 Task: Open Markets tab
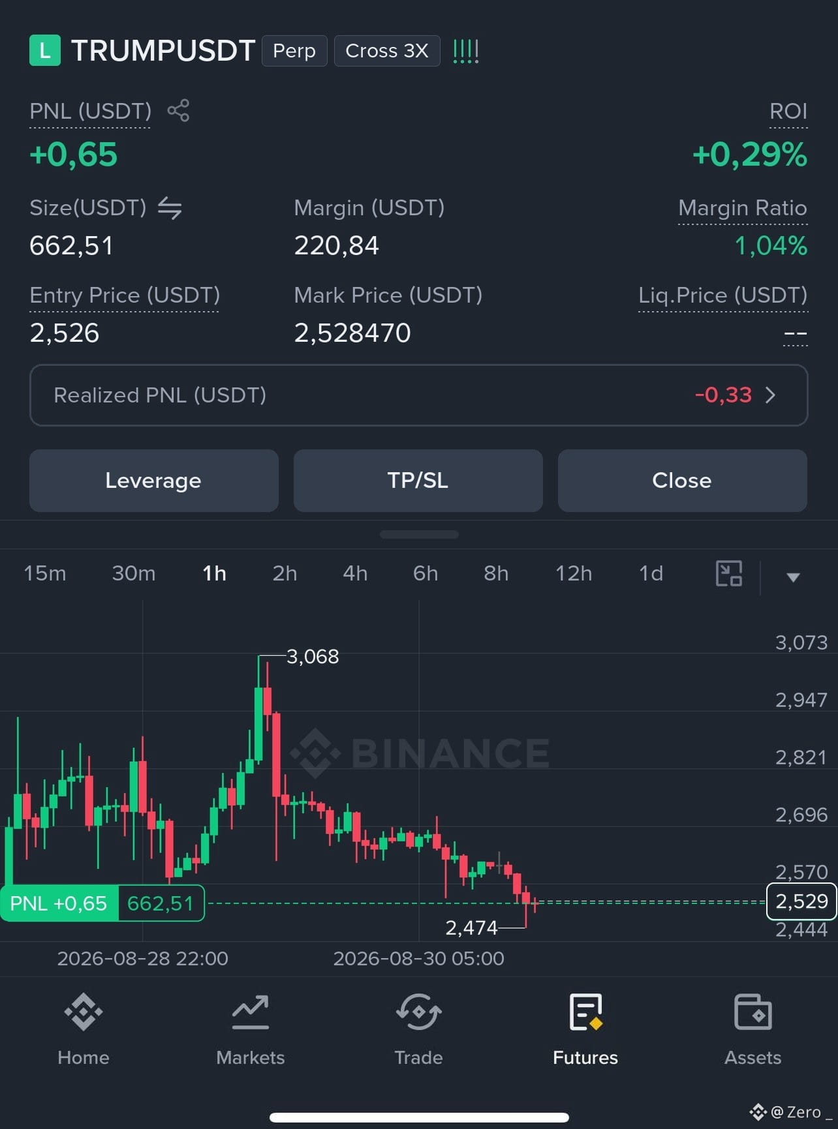click(251, 1030)
